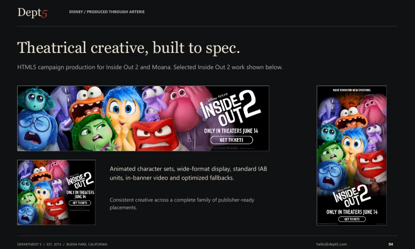Select the "Animated character sets, wide-format display" paragraph

188,173
